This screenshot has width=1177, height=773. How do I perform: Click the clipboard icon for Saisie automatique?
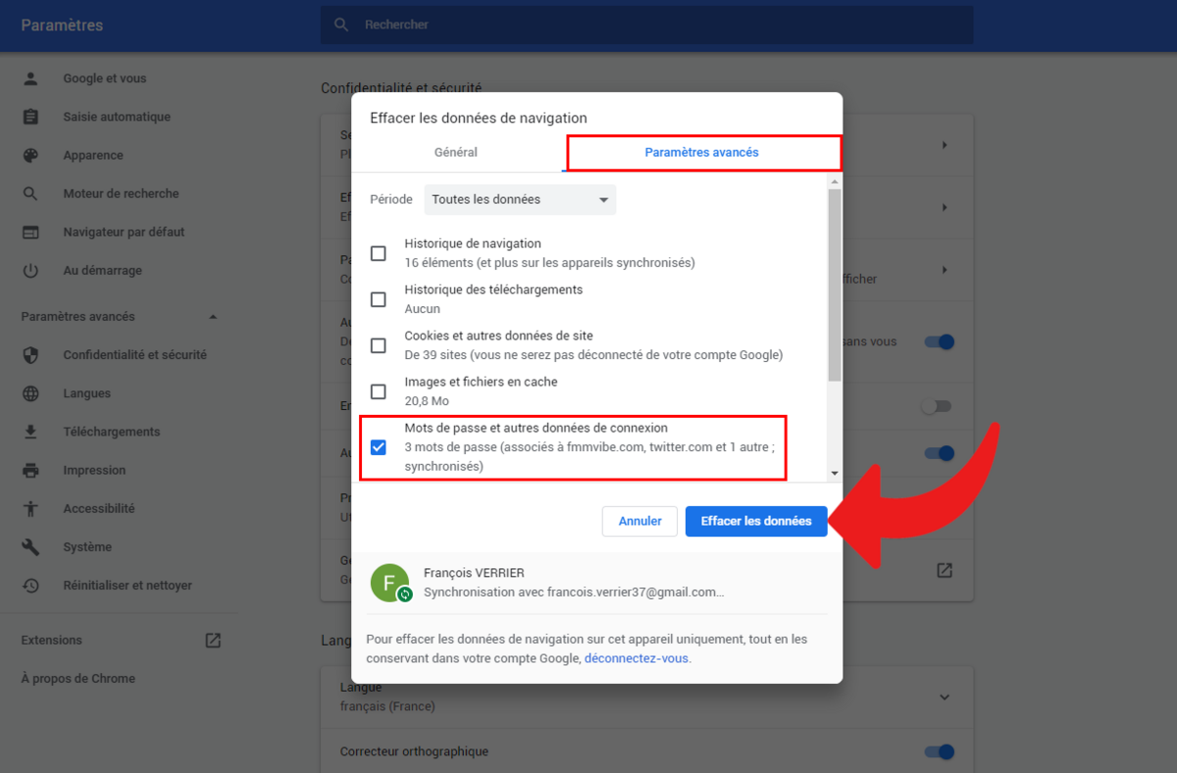click(31, 117)
